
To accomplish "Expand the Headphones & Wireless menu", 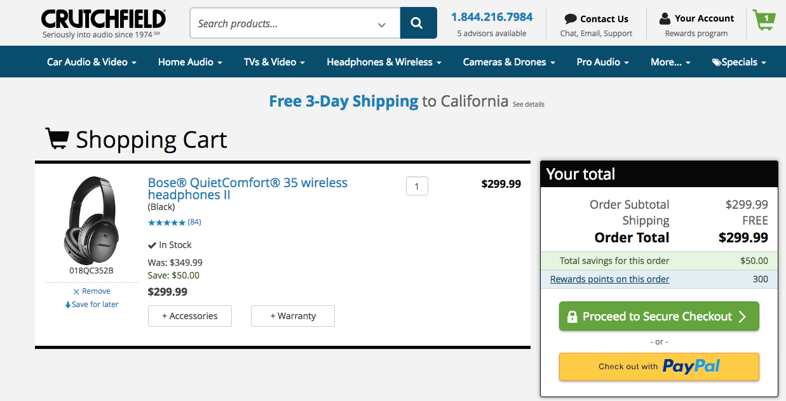I will pyautogui.click(x=384, y=62).
